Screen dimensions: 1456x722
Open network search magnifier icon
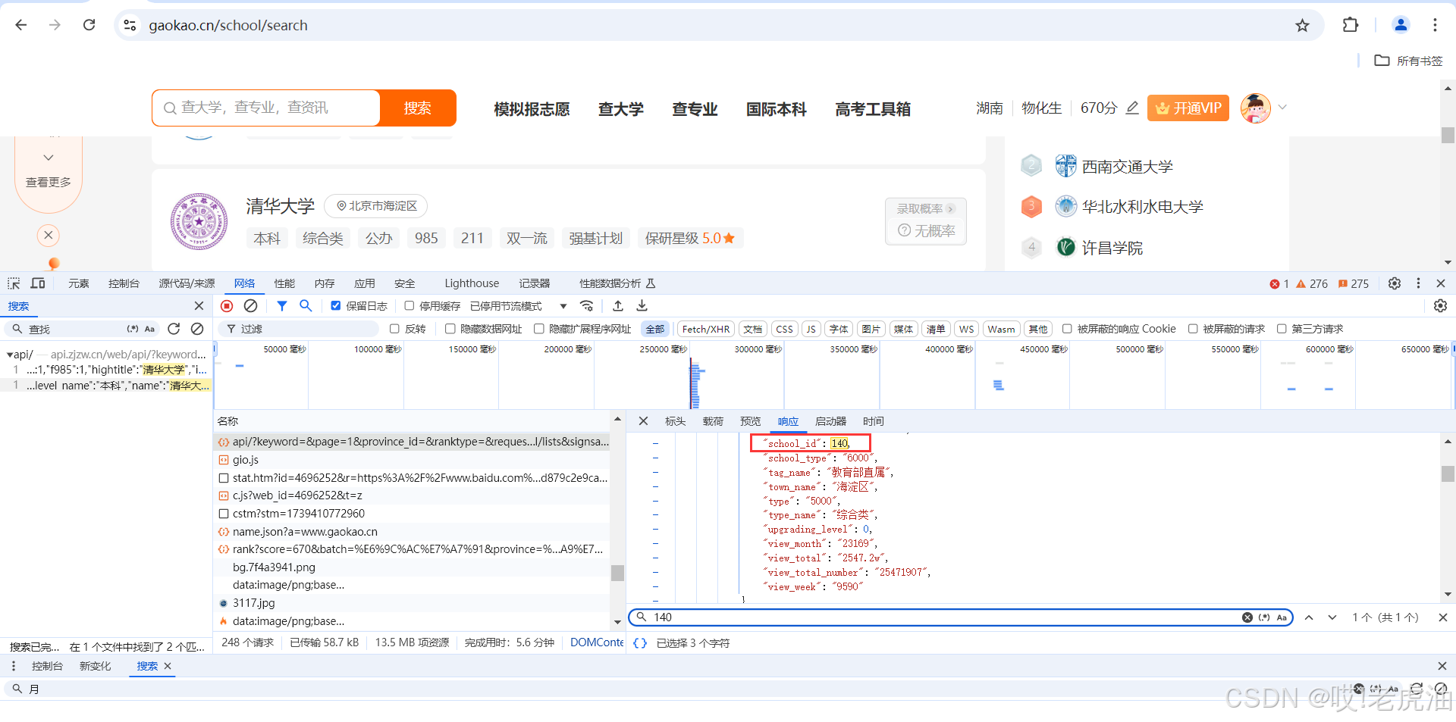click(x=306, y=306)
